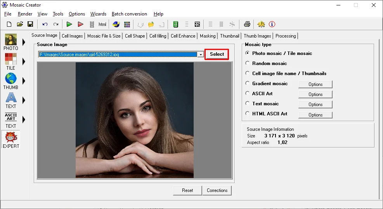
Task: Switch to the Cell filling tab
Action: [x=158, y=36]
